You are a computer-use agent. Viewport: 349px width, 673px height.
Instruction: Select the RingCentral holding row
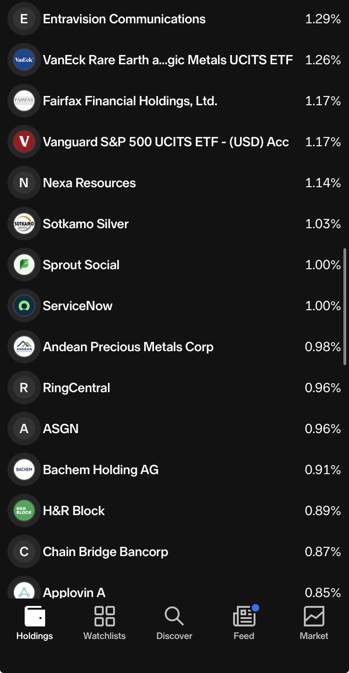pyautogui.click(x=174, y=388)
